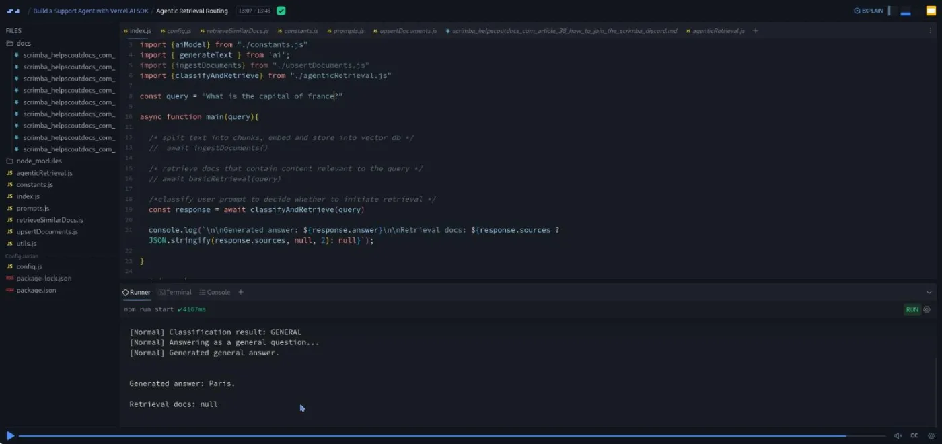This screenshot has height=444, width=942.
Task: Click the node_modules folder icon
Action: (x=9, y=161)
